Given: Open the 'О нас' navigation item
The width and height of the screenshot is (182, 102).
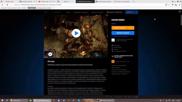Looking at the screenshot, I should pyautogui.click(x=68, y=12).
